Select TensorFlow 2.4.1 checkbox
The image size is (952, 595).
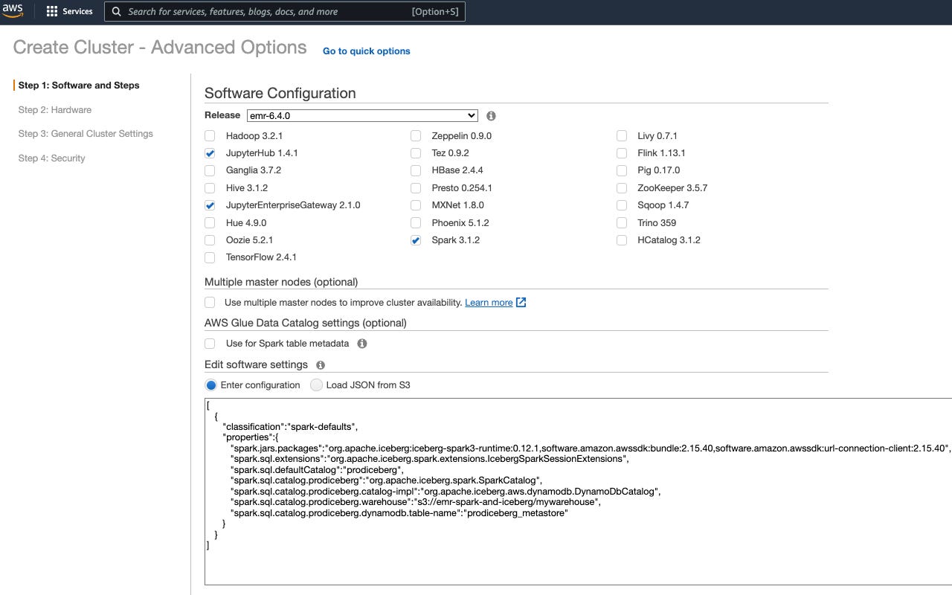click(210, 257)
